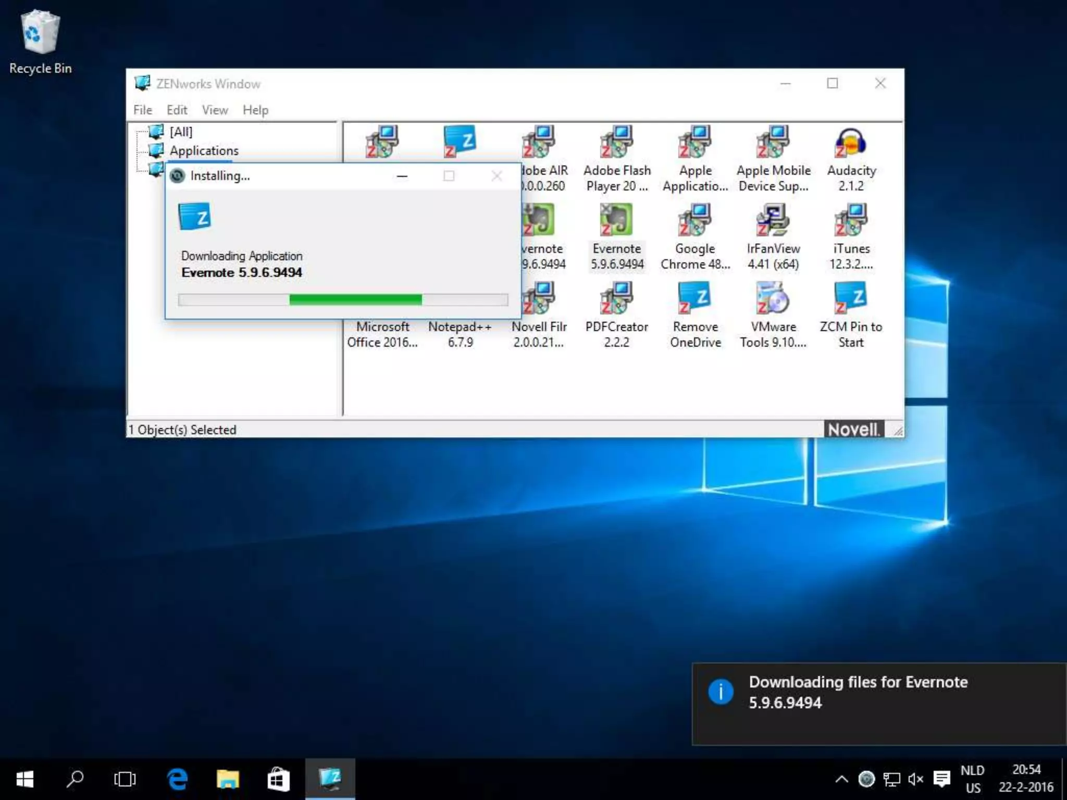Screen dimensions: 1067x800
Task: Select the Novell Filr 2.0.0.21 icon
Action: coord(539,297)
